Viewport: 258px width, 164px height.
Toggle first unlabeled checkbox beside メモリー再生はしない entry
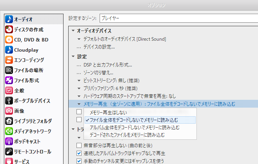79,112
